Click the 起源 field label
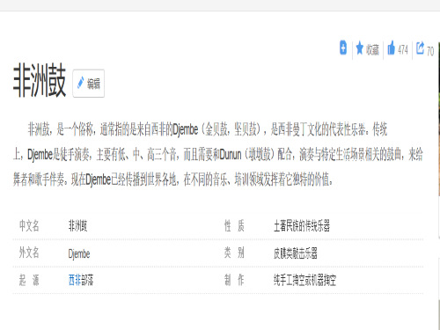 click(x=29, y=280)
